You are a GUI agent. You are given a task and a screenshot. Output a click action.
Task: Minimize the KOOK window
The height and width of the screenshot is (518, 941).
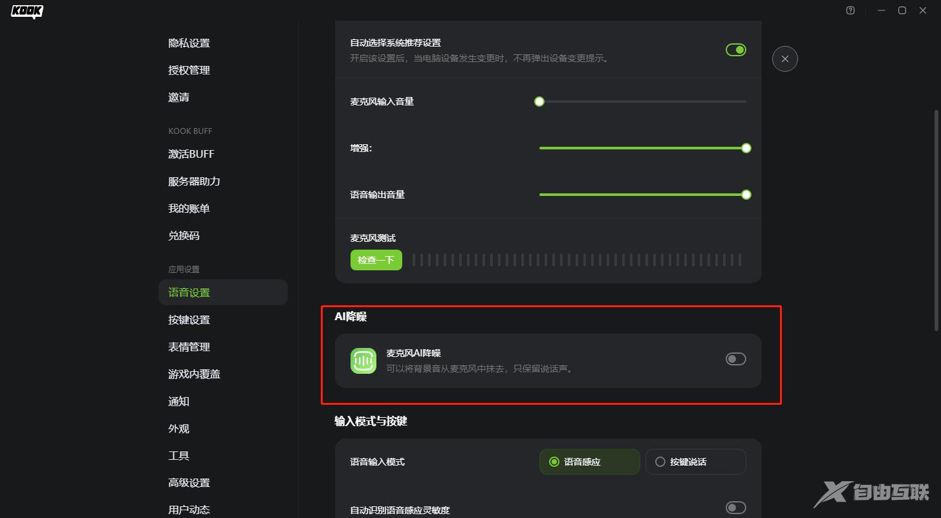882,10
